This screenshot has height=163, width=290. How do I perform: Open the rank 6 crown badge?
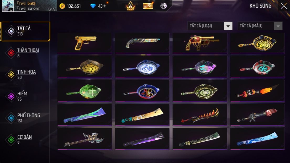coord(131,6)
